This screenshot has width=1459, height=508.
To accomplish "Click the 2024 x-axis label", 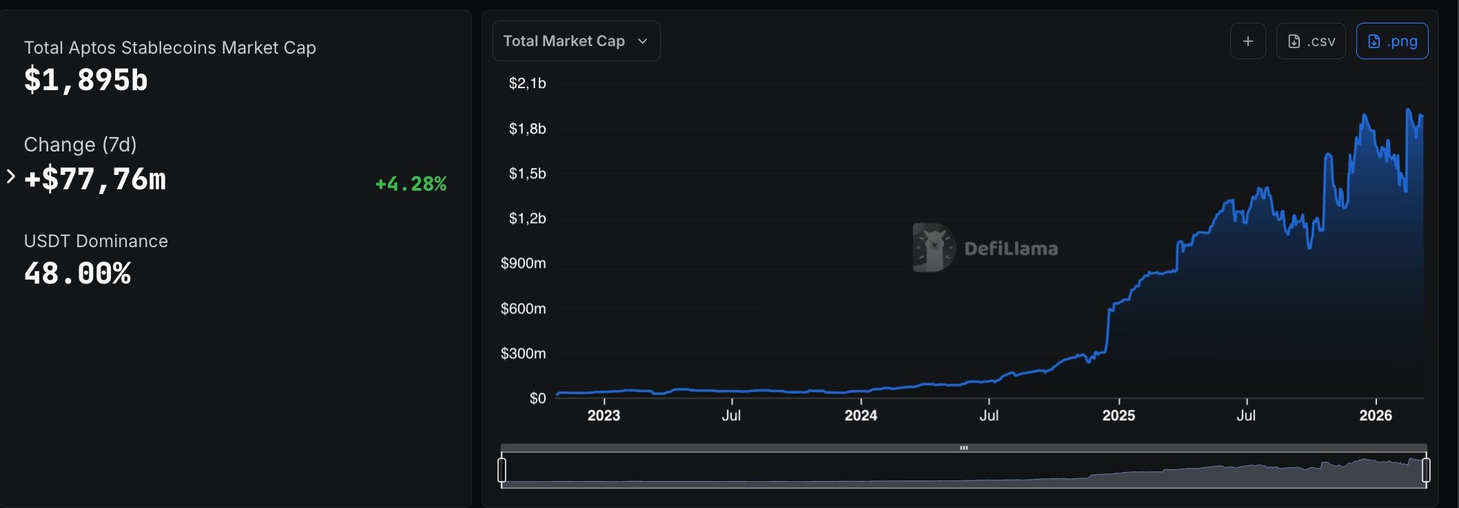I will coord(860,415).
